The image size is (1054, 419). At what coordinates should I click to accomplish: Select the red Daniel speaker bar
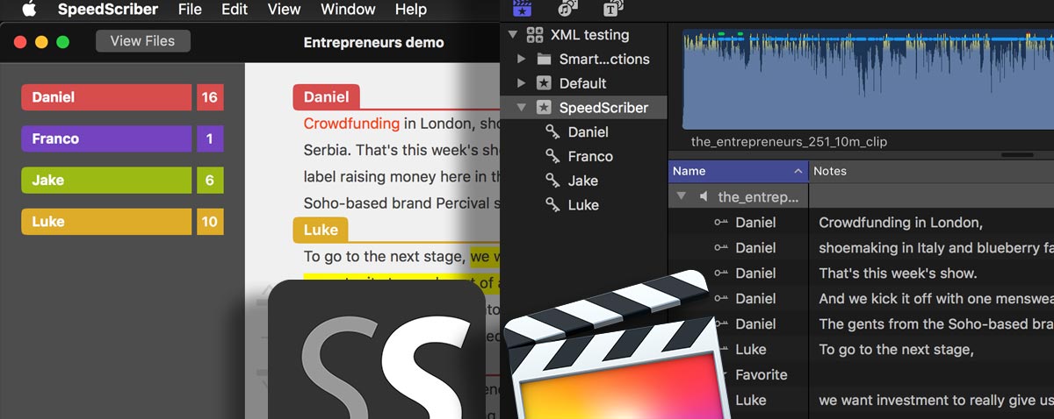[x=106, y=97]
